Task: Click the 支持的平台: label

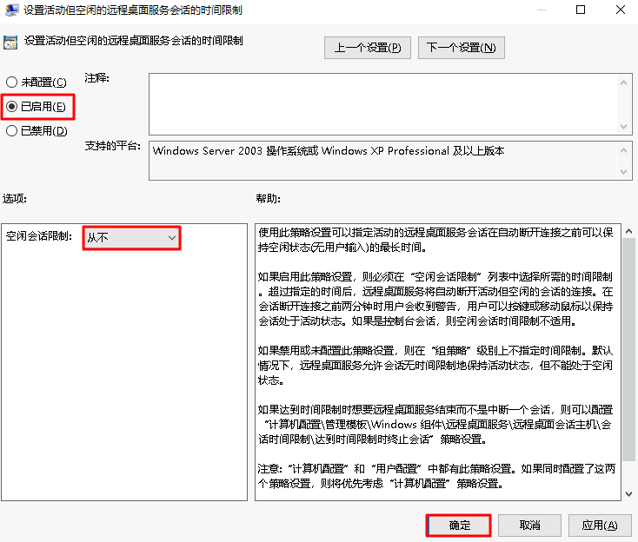Action: [113, 146]
